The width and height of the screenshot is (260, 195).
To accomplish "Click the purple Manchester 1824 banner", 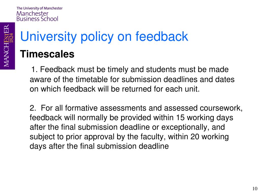I will coord(7,46).
